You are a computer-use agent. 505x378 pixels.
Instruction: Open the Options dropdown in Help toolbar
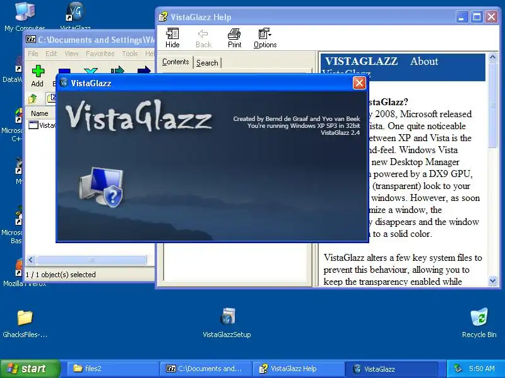[264, 38]
